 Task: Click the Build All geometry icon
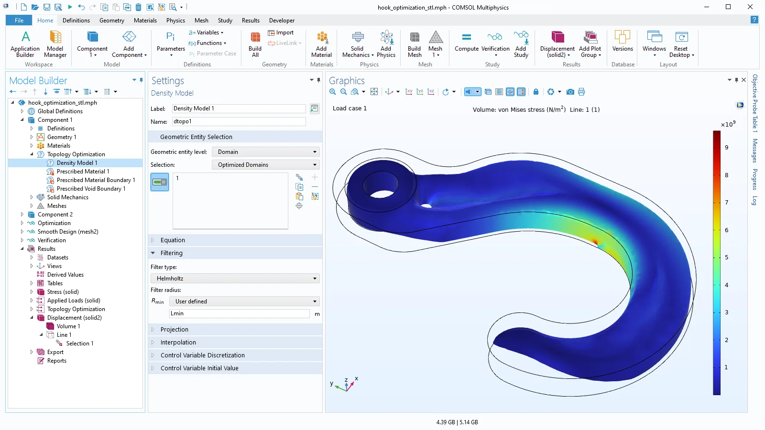(255, 44)
